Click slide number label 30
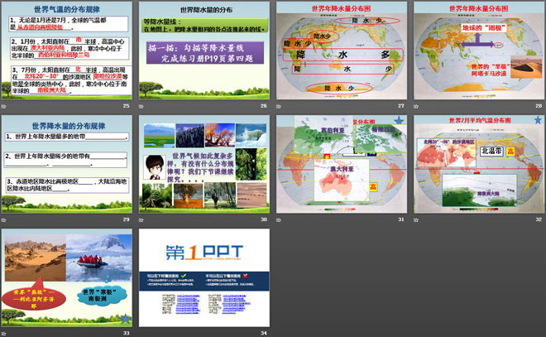This screenshot has height=337, width=546. coord(264,219)
